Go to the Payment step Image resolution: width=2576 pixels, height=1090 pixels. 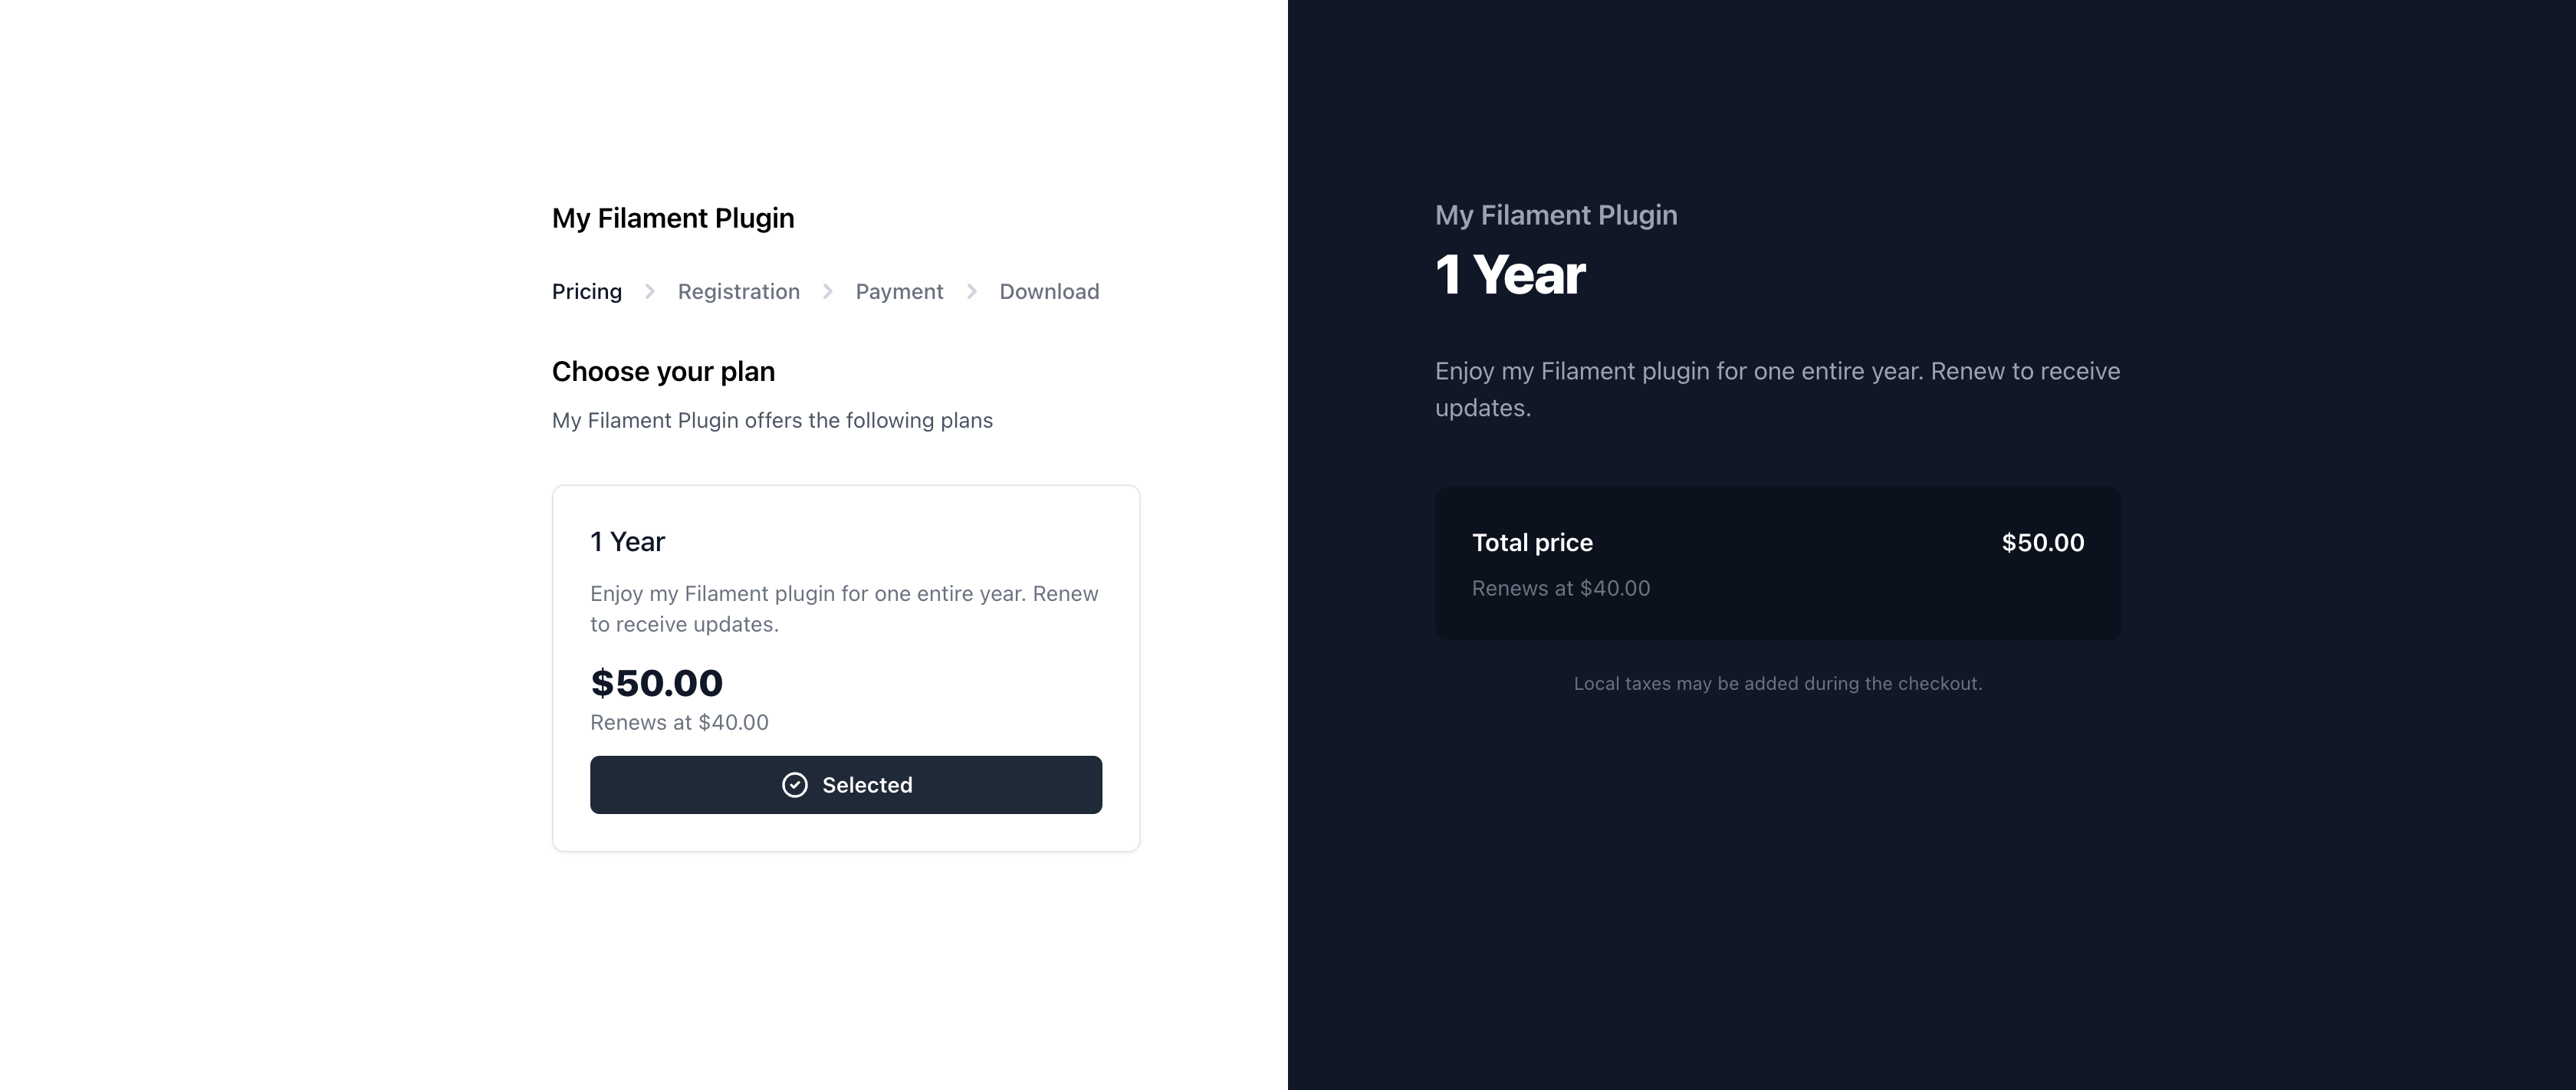[x=899, y=291]
